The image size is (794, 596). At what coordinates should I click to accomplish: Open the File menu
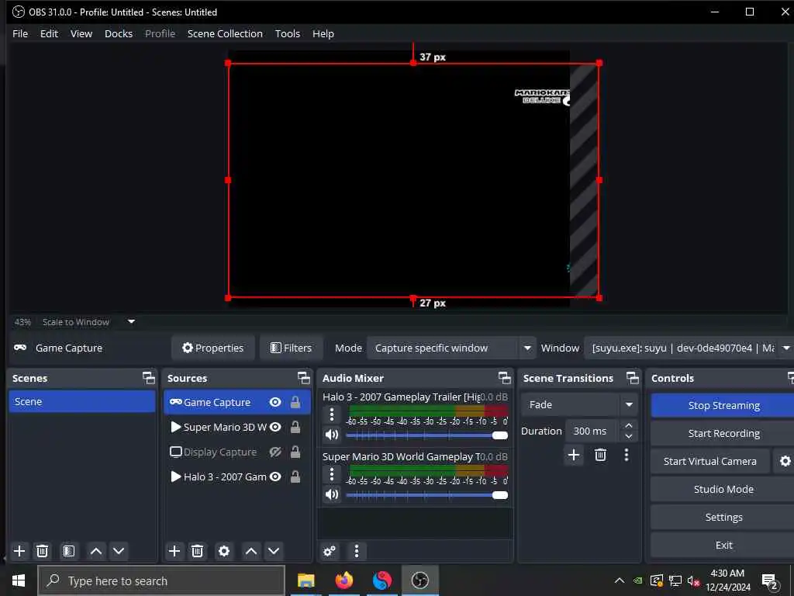20,33
